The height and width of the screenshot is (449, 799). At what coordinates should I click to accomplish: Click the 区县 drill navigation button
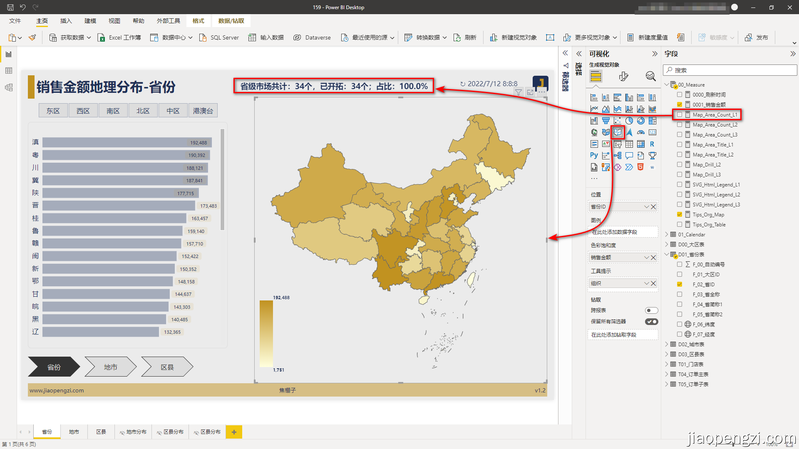[x=166, y=367]
